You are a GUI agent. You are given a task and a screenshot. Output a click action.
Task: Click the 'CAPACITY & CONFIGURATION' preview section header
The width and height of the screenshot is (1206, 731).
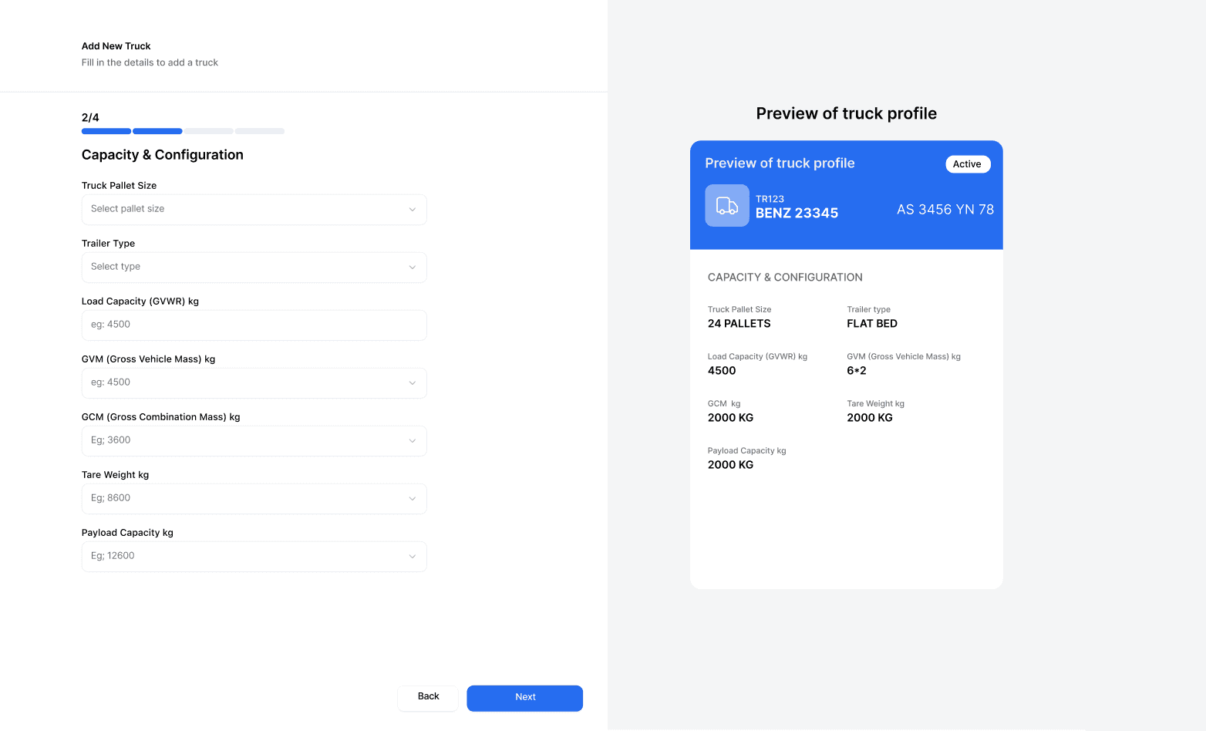(785, 278)
